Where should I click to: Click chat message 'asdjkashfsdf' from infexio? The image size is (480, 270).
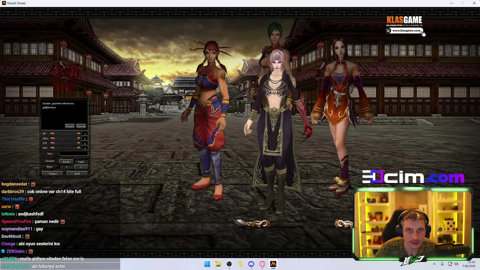coord(31,214)
